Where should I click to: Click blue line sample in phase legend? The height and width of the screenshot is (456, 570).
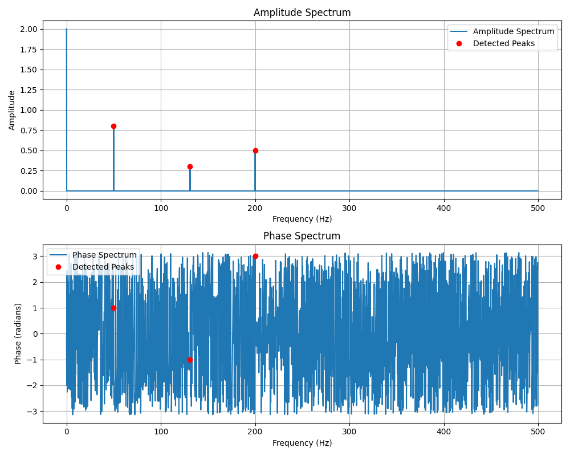tap(58, 255)
